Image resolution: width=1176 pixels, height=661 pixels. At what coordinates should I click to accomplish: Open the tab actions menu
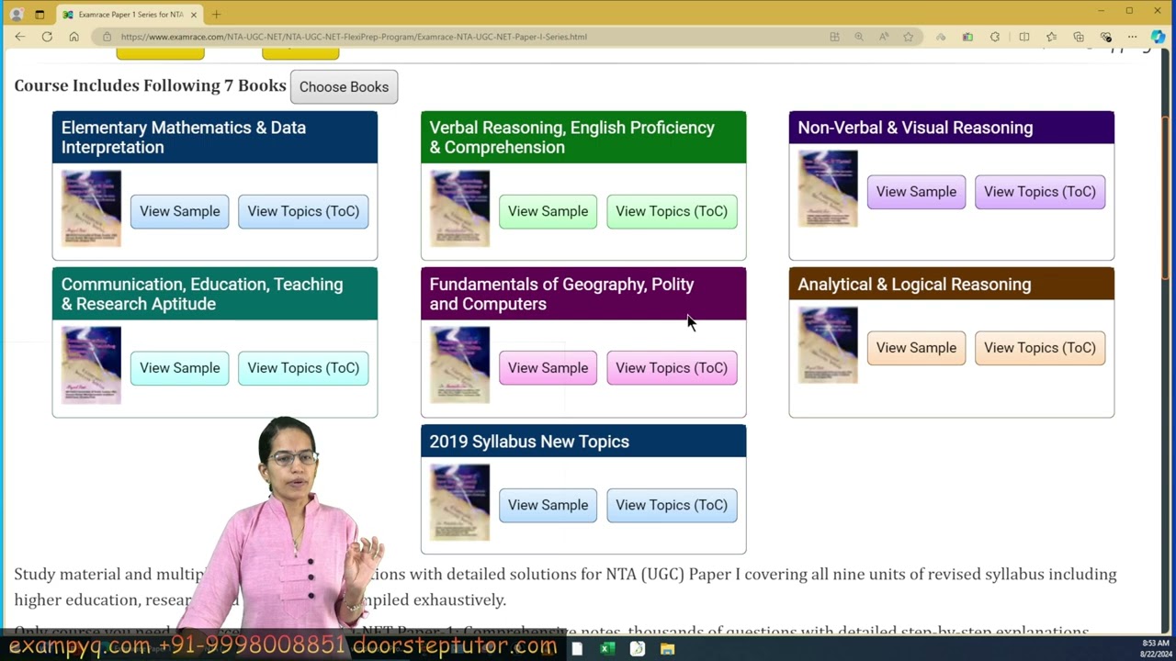(x=40, y=14)
